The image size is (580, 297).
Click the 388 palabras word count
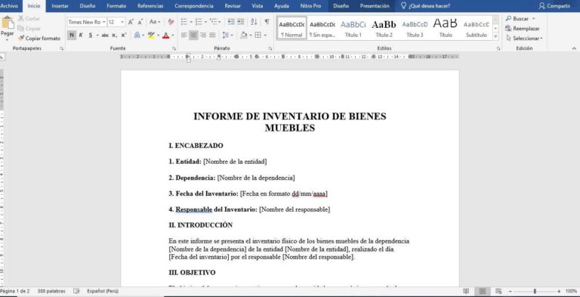pyautogui.click(x=51, y=292)
